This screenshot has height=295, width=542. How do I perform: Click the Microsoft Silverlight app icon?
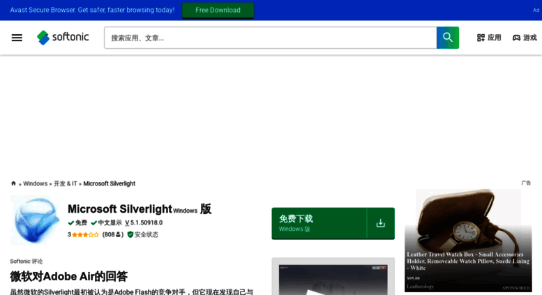36,220
